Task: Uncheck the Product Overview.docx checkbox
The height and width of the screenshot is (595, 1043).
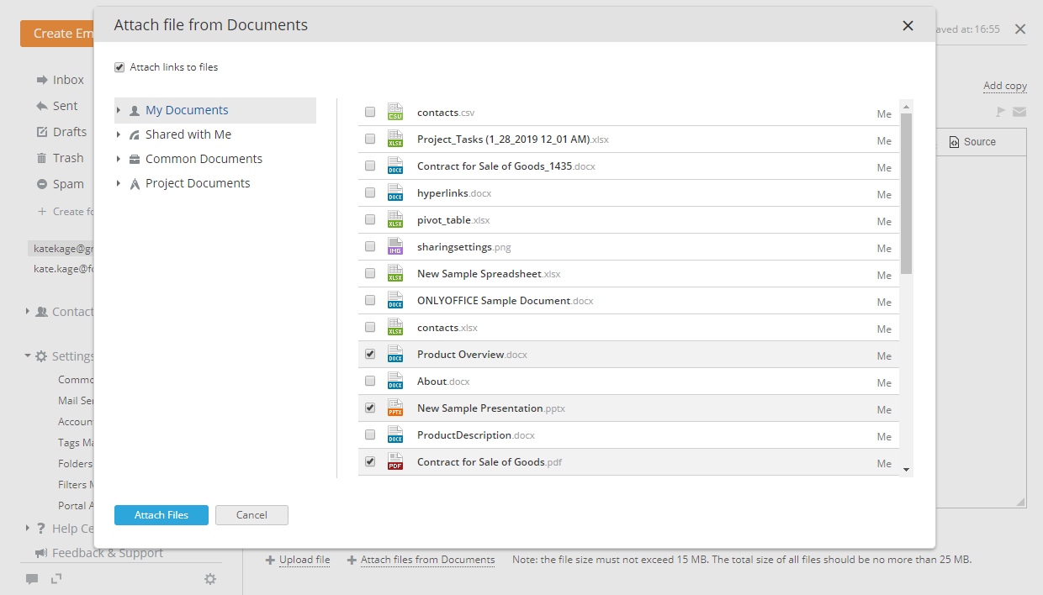Action: point(370,354)
